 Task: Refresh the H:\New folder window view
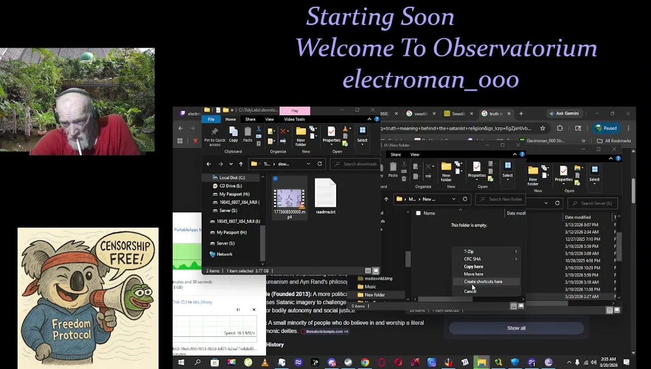coord(465,199)
